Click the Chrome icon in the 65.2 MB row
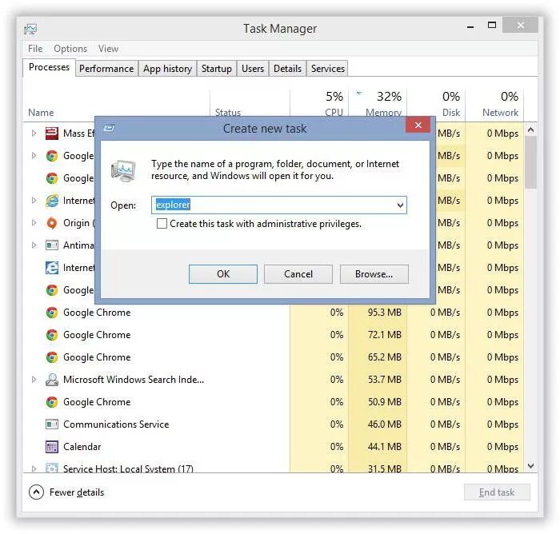The height and width of the screenshot is (534, 560). pyautogui.click(x=52, y=357)
